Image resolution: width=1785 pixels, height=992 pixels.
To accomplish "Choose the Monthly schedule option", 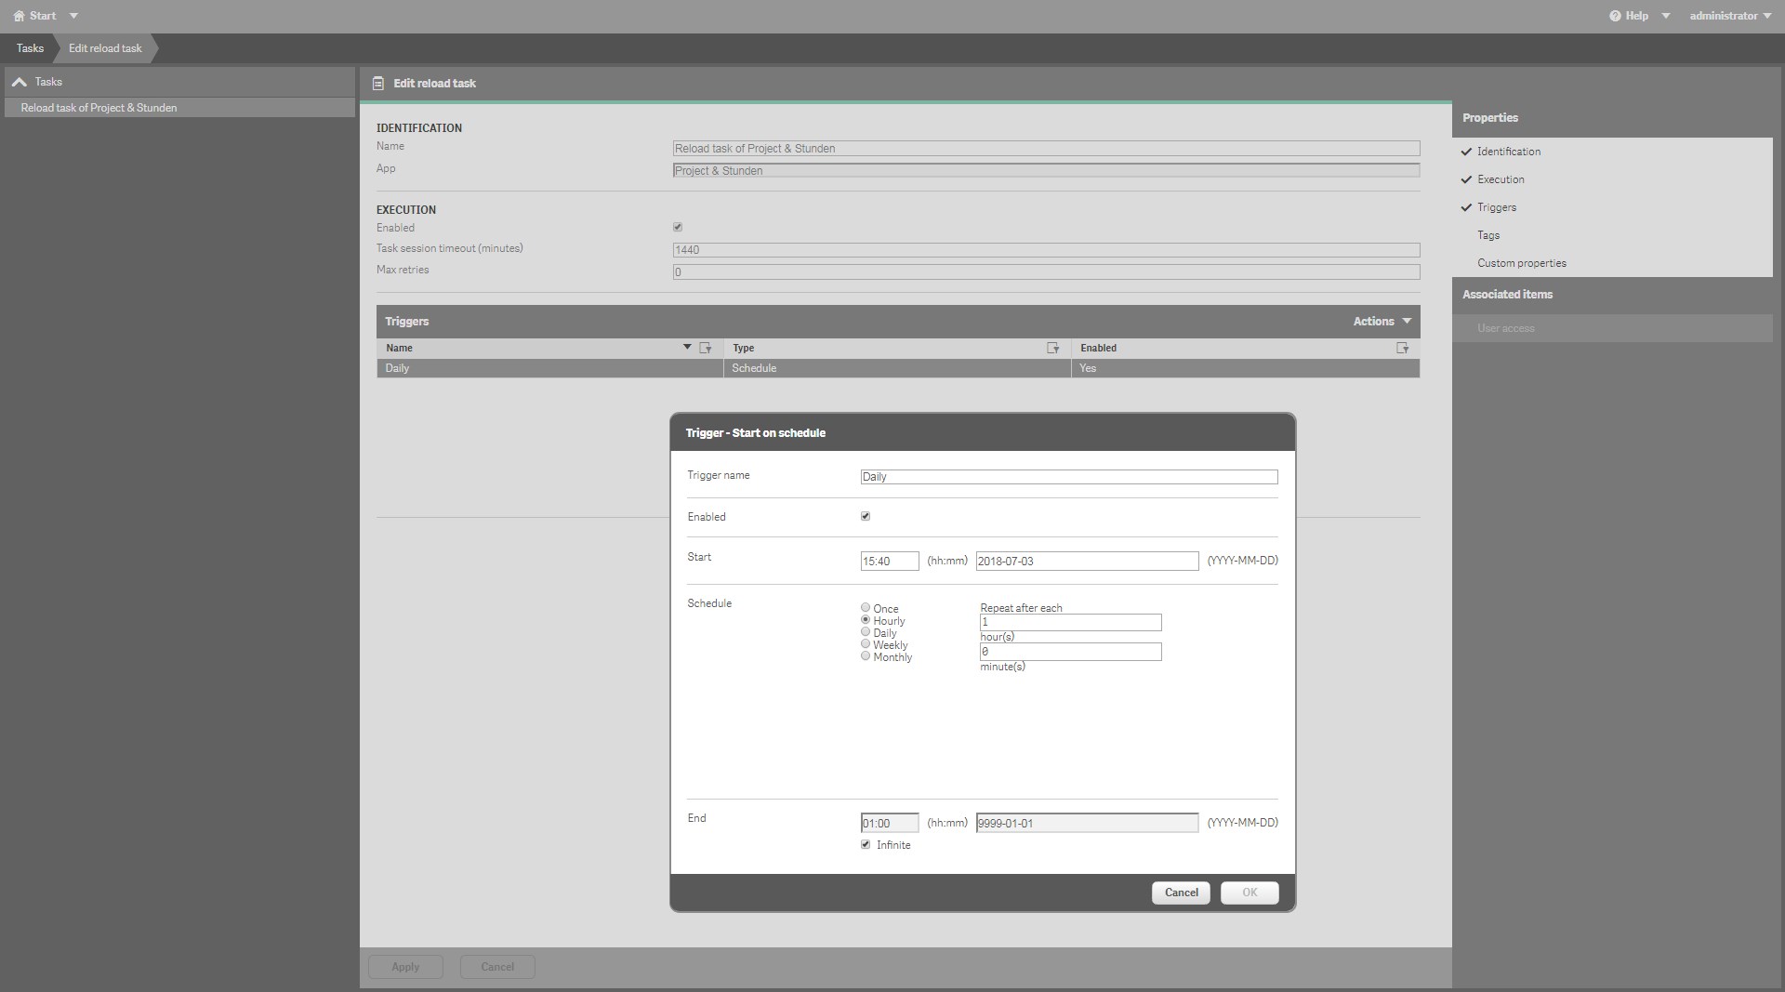I will [x=866, y=655].
